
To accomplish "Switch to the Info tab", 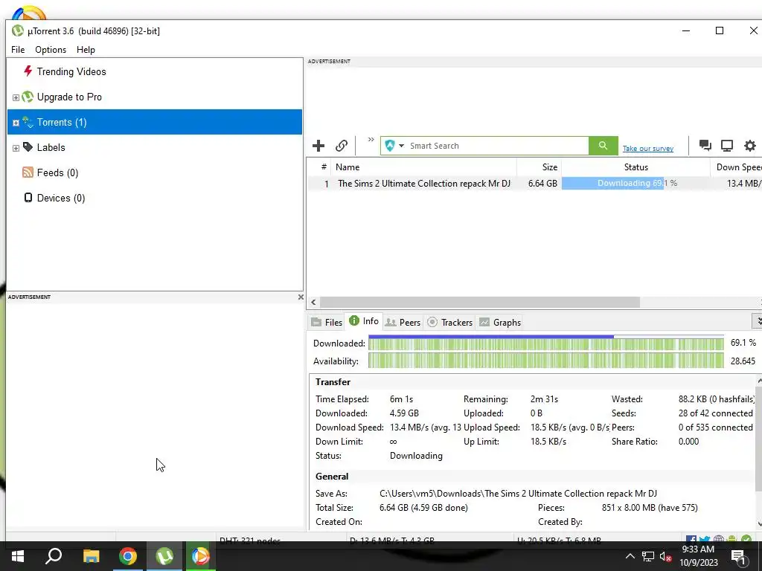I will (364, 321).
